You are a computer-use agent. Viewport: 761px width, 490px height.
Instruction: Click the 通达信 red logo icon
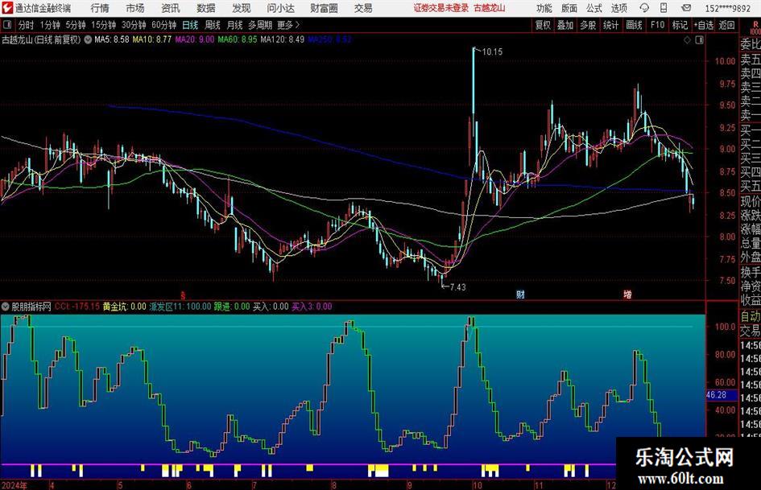click(6, 8)
